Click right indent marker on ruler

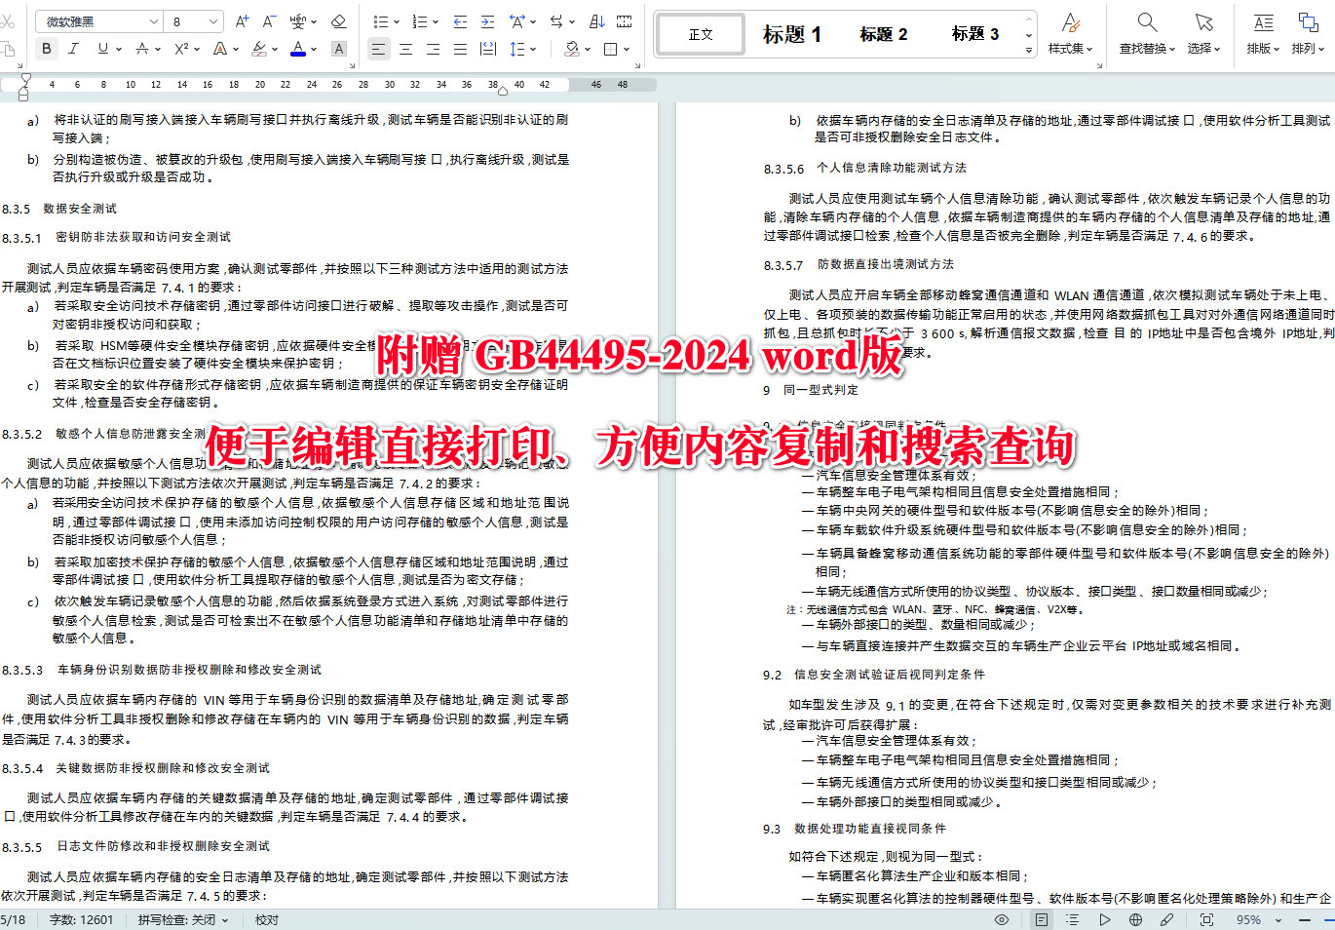pyautogui.click(x=503, y=91)
